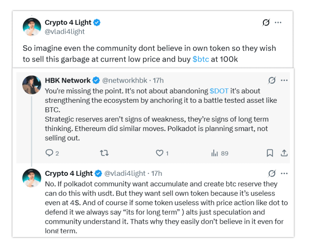Click the Grok icon on the bottom reply
This screenshot has width=309, height=251.
coord(272,173)
